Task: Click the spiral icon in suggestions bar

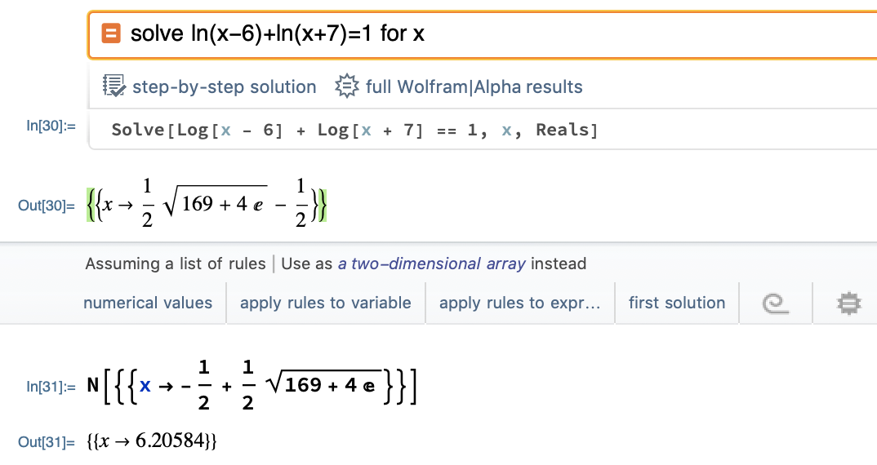Action: click(x=773, y=303)
